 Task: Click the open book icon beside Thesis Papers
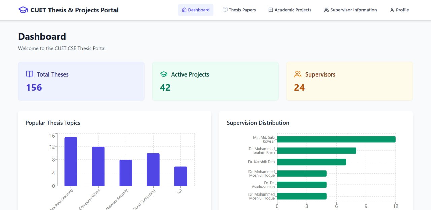click(225, 10)
